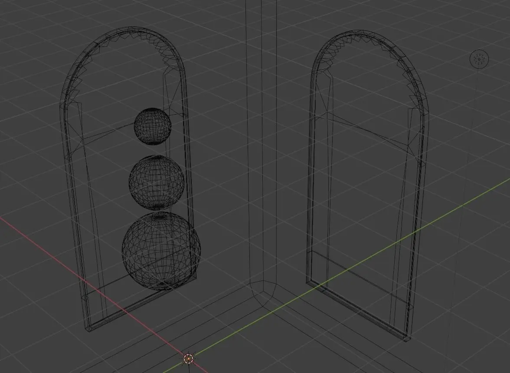The image size is (510, 373).
Task: Click the 3D cursor at the origin
Action: [189, 359]
